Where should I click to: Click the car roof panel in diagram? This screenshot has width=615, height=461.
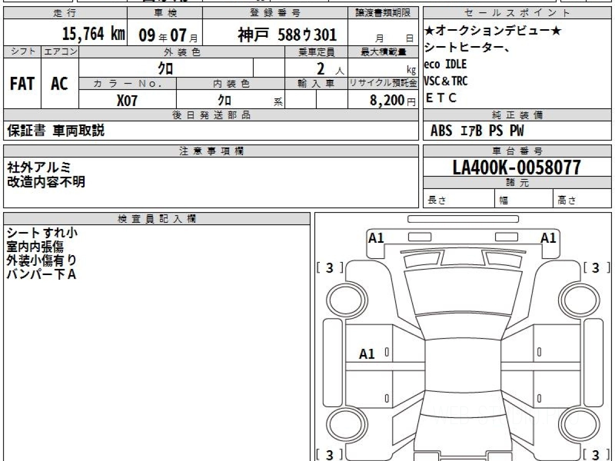click(463, 369)
